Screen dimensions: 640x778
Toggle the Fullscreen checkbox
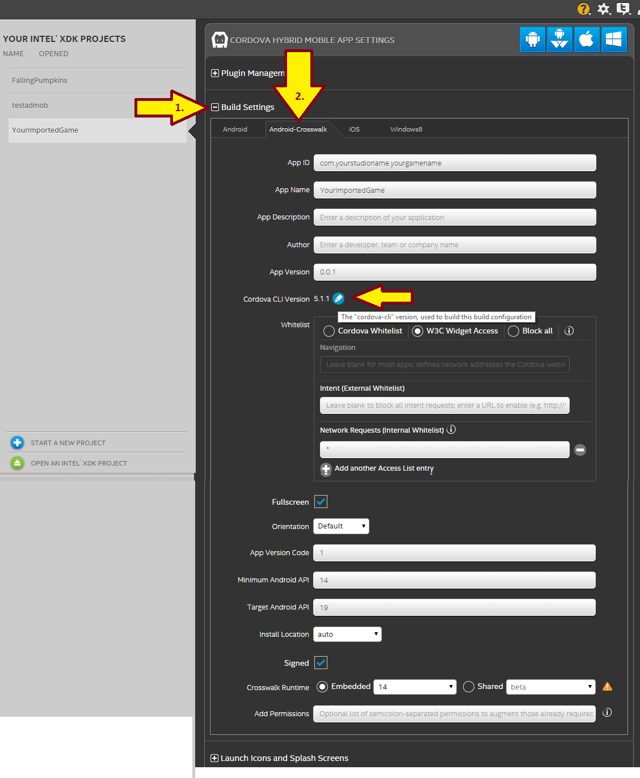point(321,502)
